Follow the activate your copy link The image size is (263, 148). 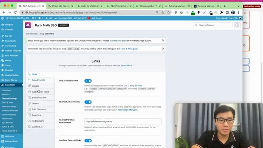[x=118, y=41]
